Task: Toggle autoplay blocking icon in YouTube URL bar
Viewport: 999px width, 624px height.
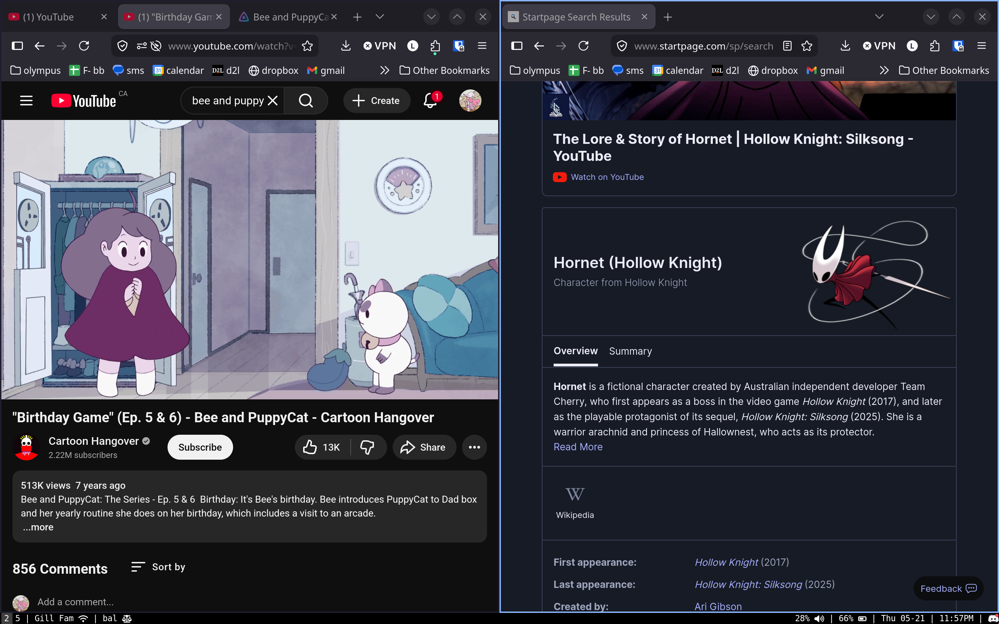Action: [156, 46]
